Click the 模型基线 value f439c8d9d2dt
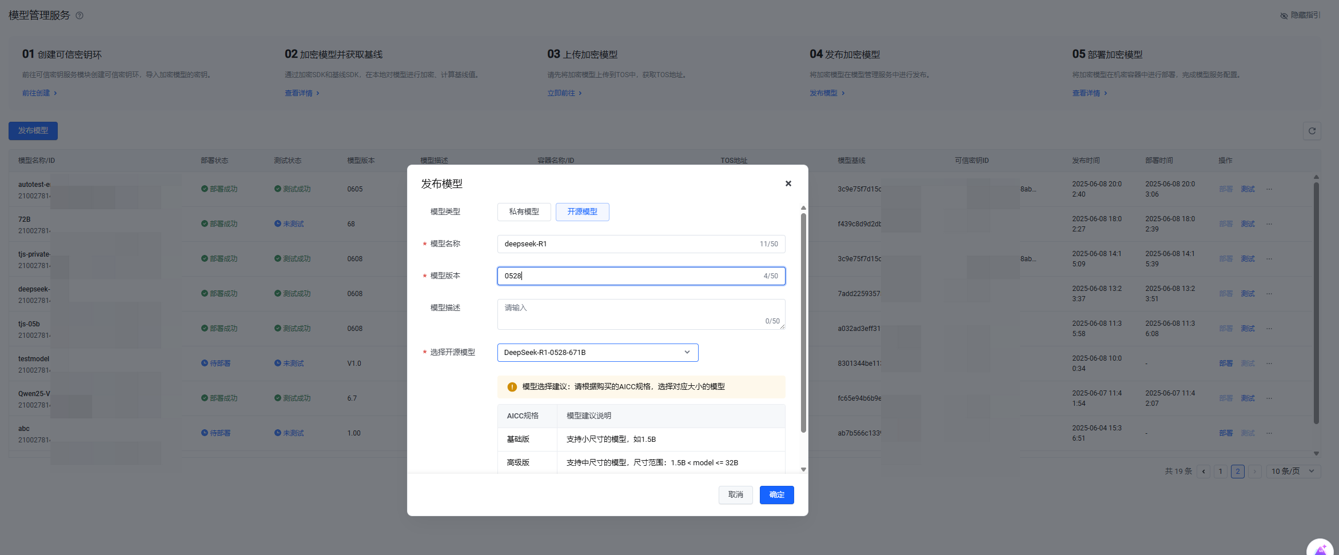Viewport: 1339px width, 555px height. pos(859,224)
